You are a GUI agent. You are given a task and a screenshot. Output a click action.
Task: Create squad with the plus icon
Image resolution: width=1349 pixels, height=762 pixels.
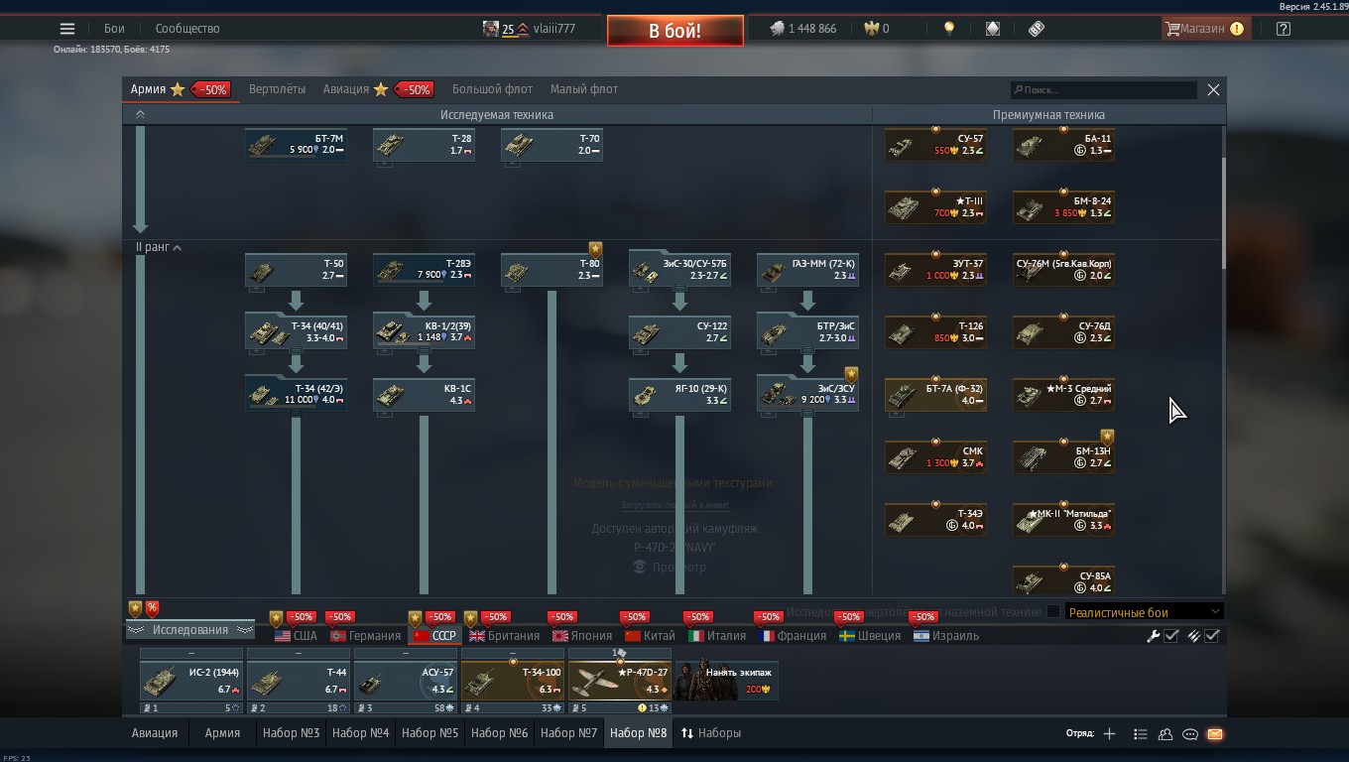click(x=1109, y=734)
